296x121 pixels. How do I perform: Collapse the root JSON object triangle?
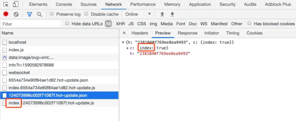tap(123, 43)
